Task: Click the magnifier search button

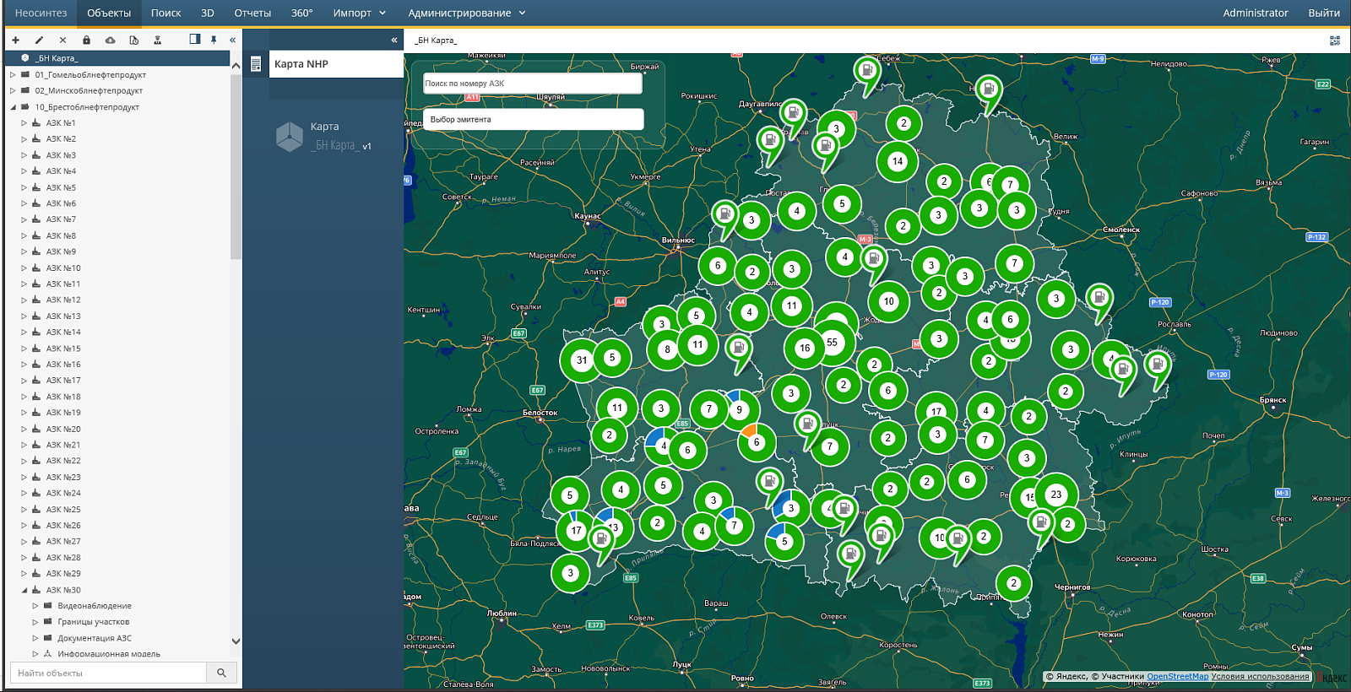Action: (x=221, y=673)
